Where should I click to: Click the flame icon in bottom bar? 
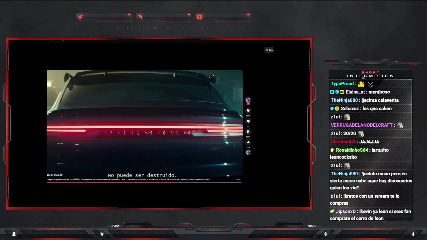[413, 234]
